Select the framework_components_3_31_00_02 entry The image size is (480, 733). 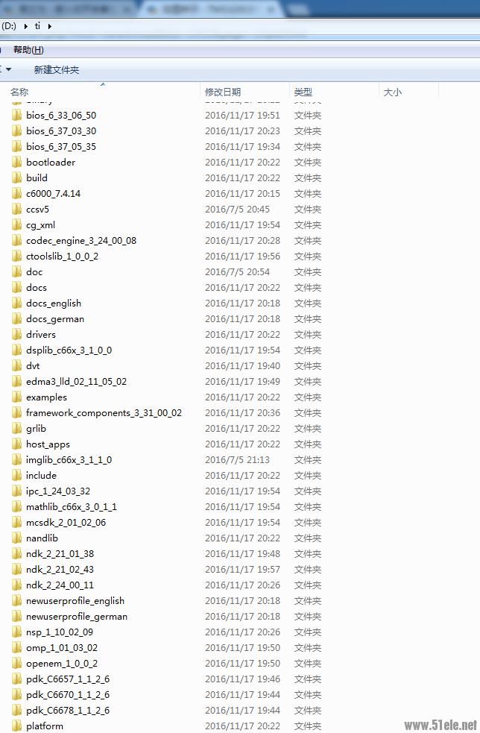point(104,413)
